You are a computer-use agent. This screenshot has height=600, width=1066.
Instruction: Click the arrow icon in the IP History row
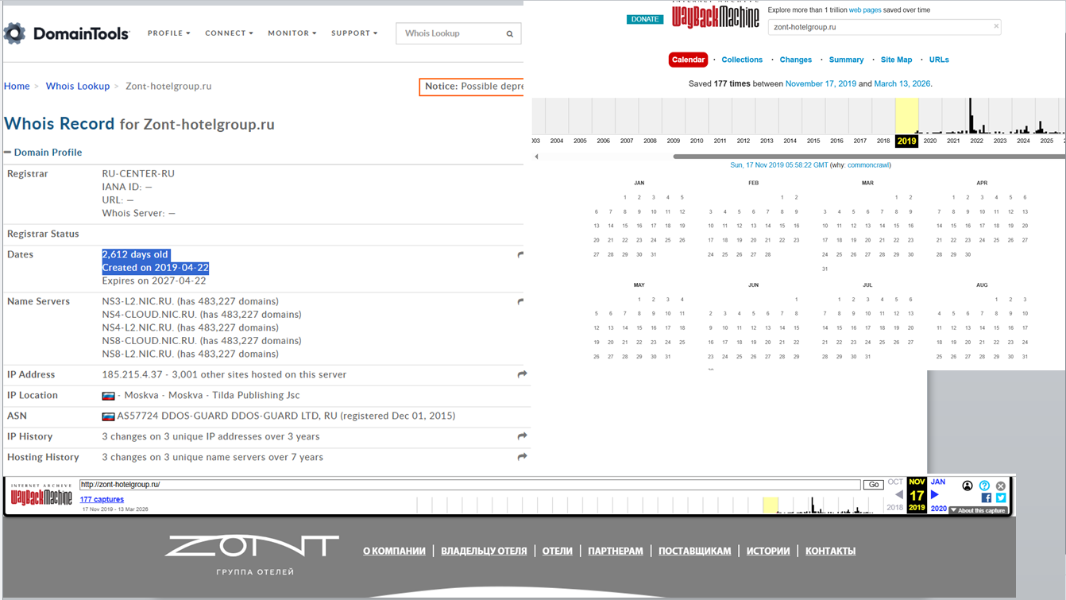pyautogui.click(x=522, y=436)
